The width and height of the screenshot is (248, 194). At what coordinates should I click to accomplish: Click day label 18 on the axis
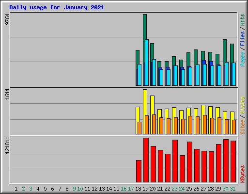(138, 189)
